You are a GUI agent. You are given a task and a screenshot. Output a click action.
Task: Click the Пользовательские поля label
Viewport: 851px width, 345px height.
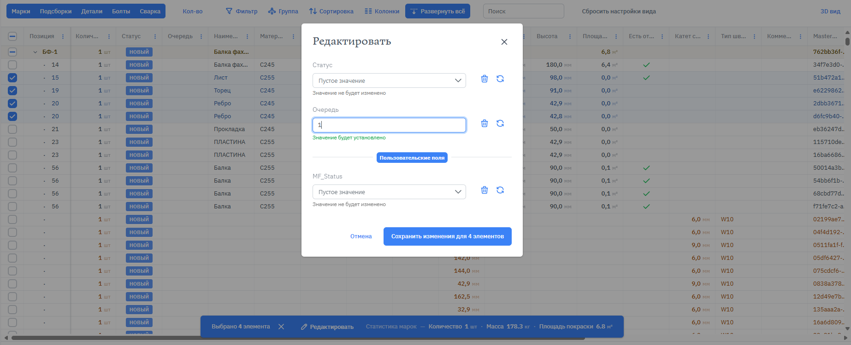pyautogui.click(x=412, y=158)
